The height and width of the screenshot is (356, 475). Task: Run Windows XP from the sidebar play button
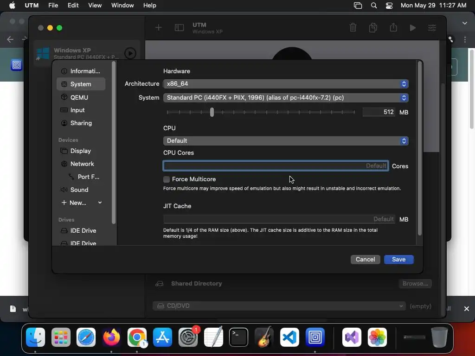130,54
